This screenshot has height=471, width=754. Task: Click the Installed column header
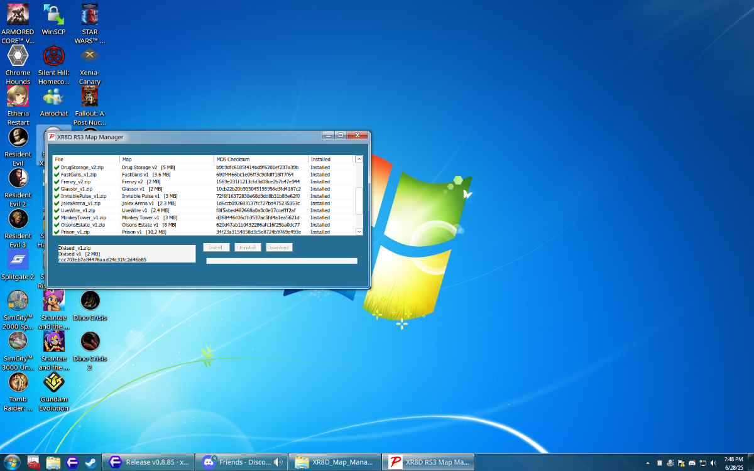[x=331, y=159]
